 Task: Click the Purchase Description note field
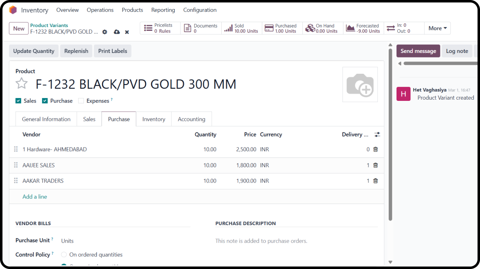point(296,241)
